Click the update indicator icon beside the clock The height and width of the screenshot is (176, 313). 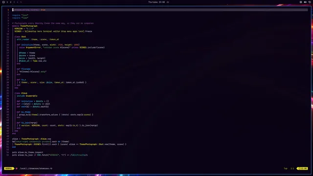tap(168, 2)
